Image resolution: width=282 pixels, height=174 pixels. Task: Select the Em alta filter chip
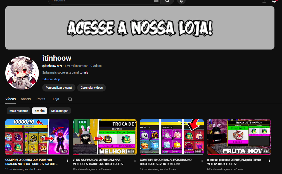pos(40,111)
